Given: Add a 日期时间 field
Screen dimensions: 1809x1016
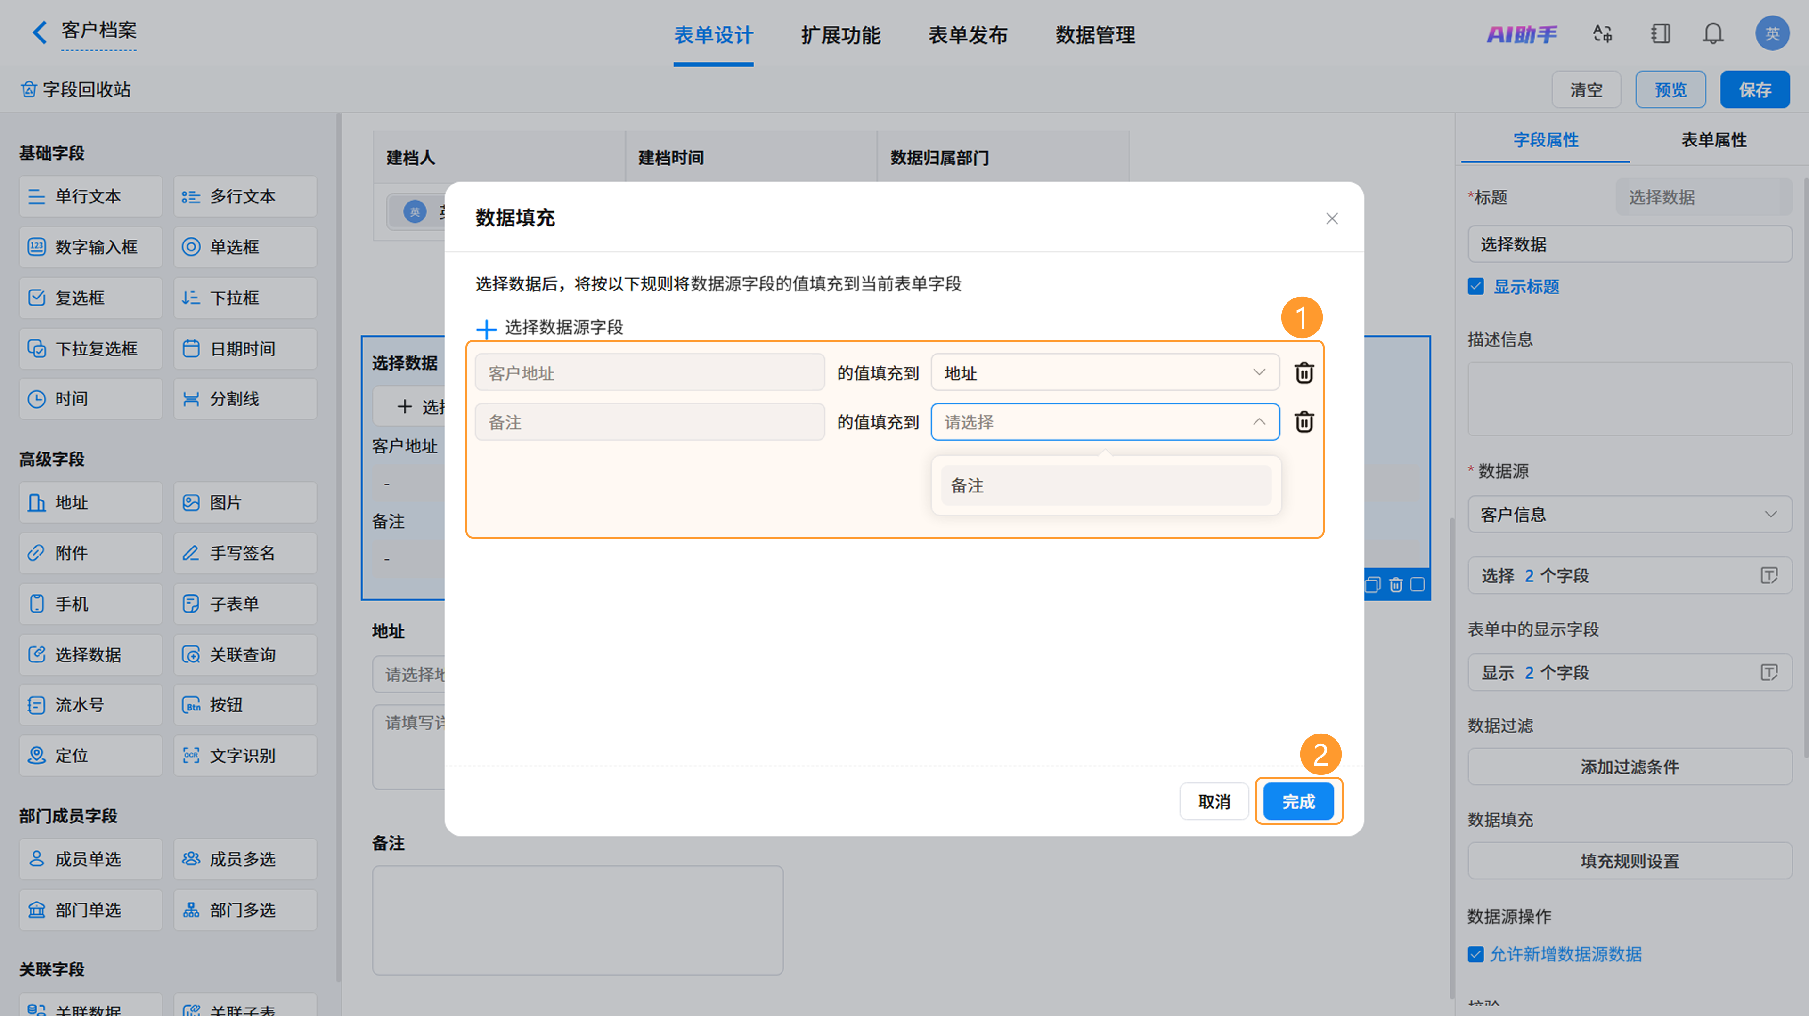Looking at the screenshot, I should 245,349.
